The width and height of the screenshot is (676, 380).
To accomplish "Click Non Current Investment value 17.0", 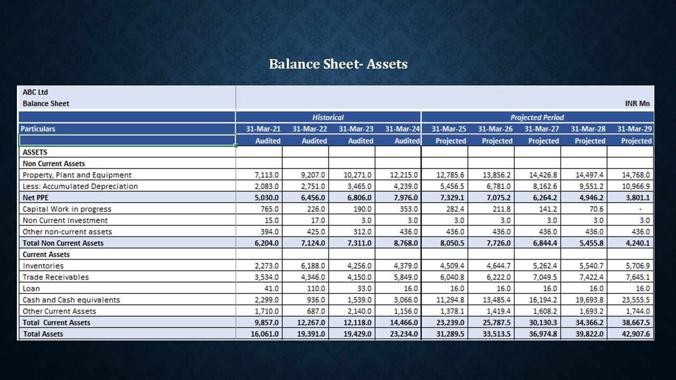I will 320,221.
